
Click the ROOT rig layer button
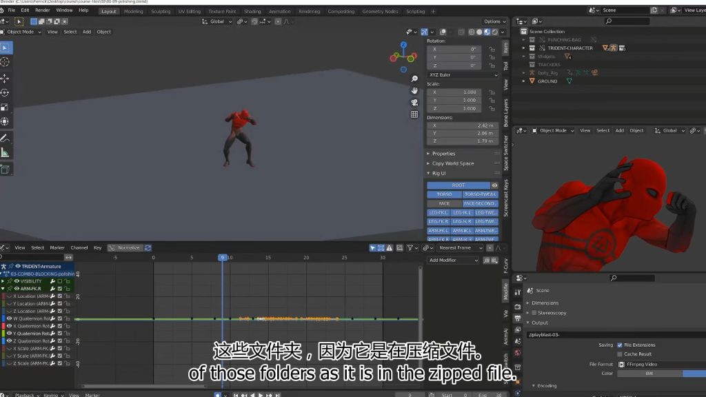(458, 185)
